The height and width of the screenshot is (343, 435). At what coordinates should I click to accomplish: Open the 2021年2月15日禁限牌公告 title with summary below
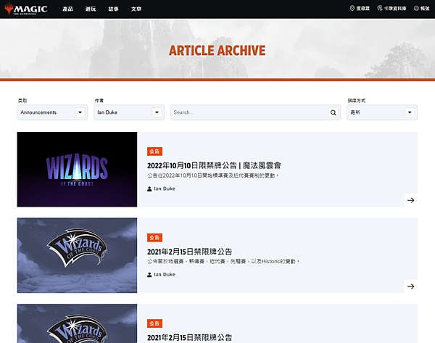coord(189,252)
